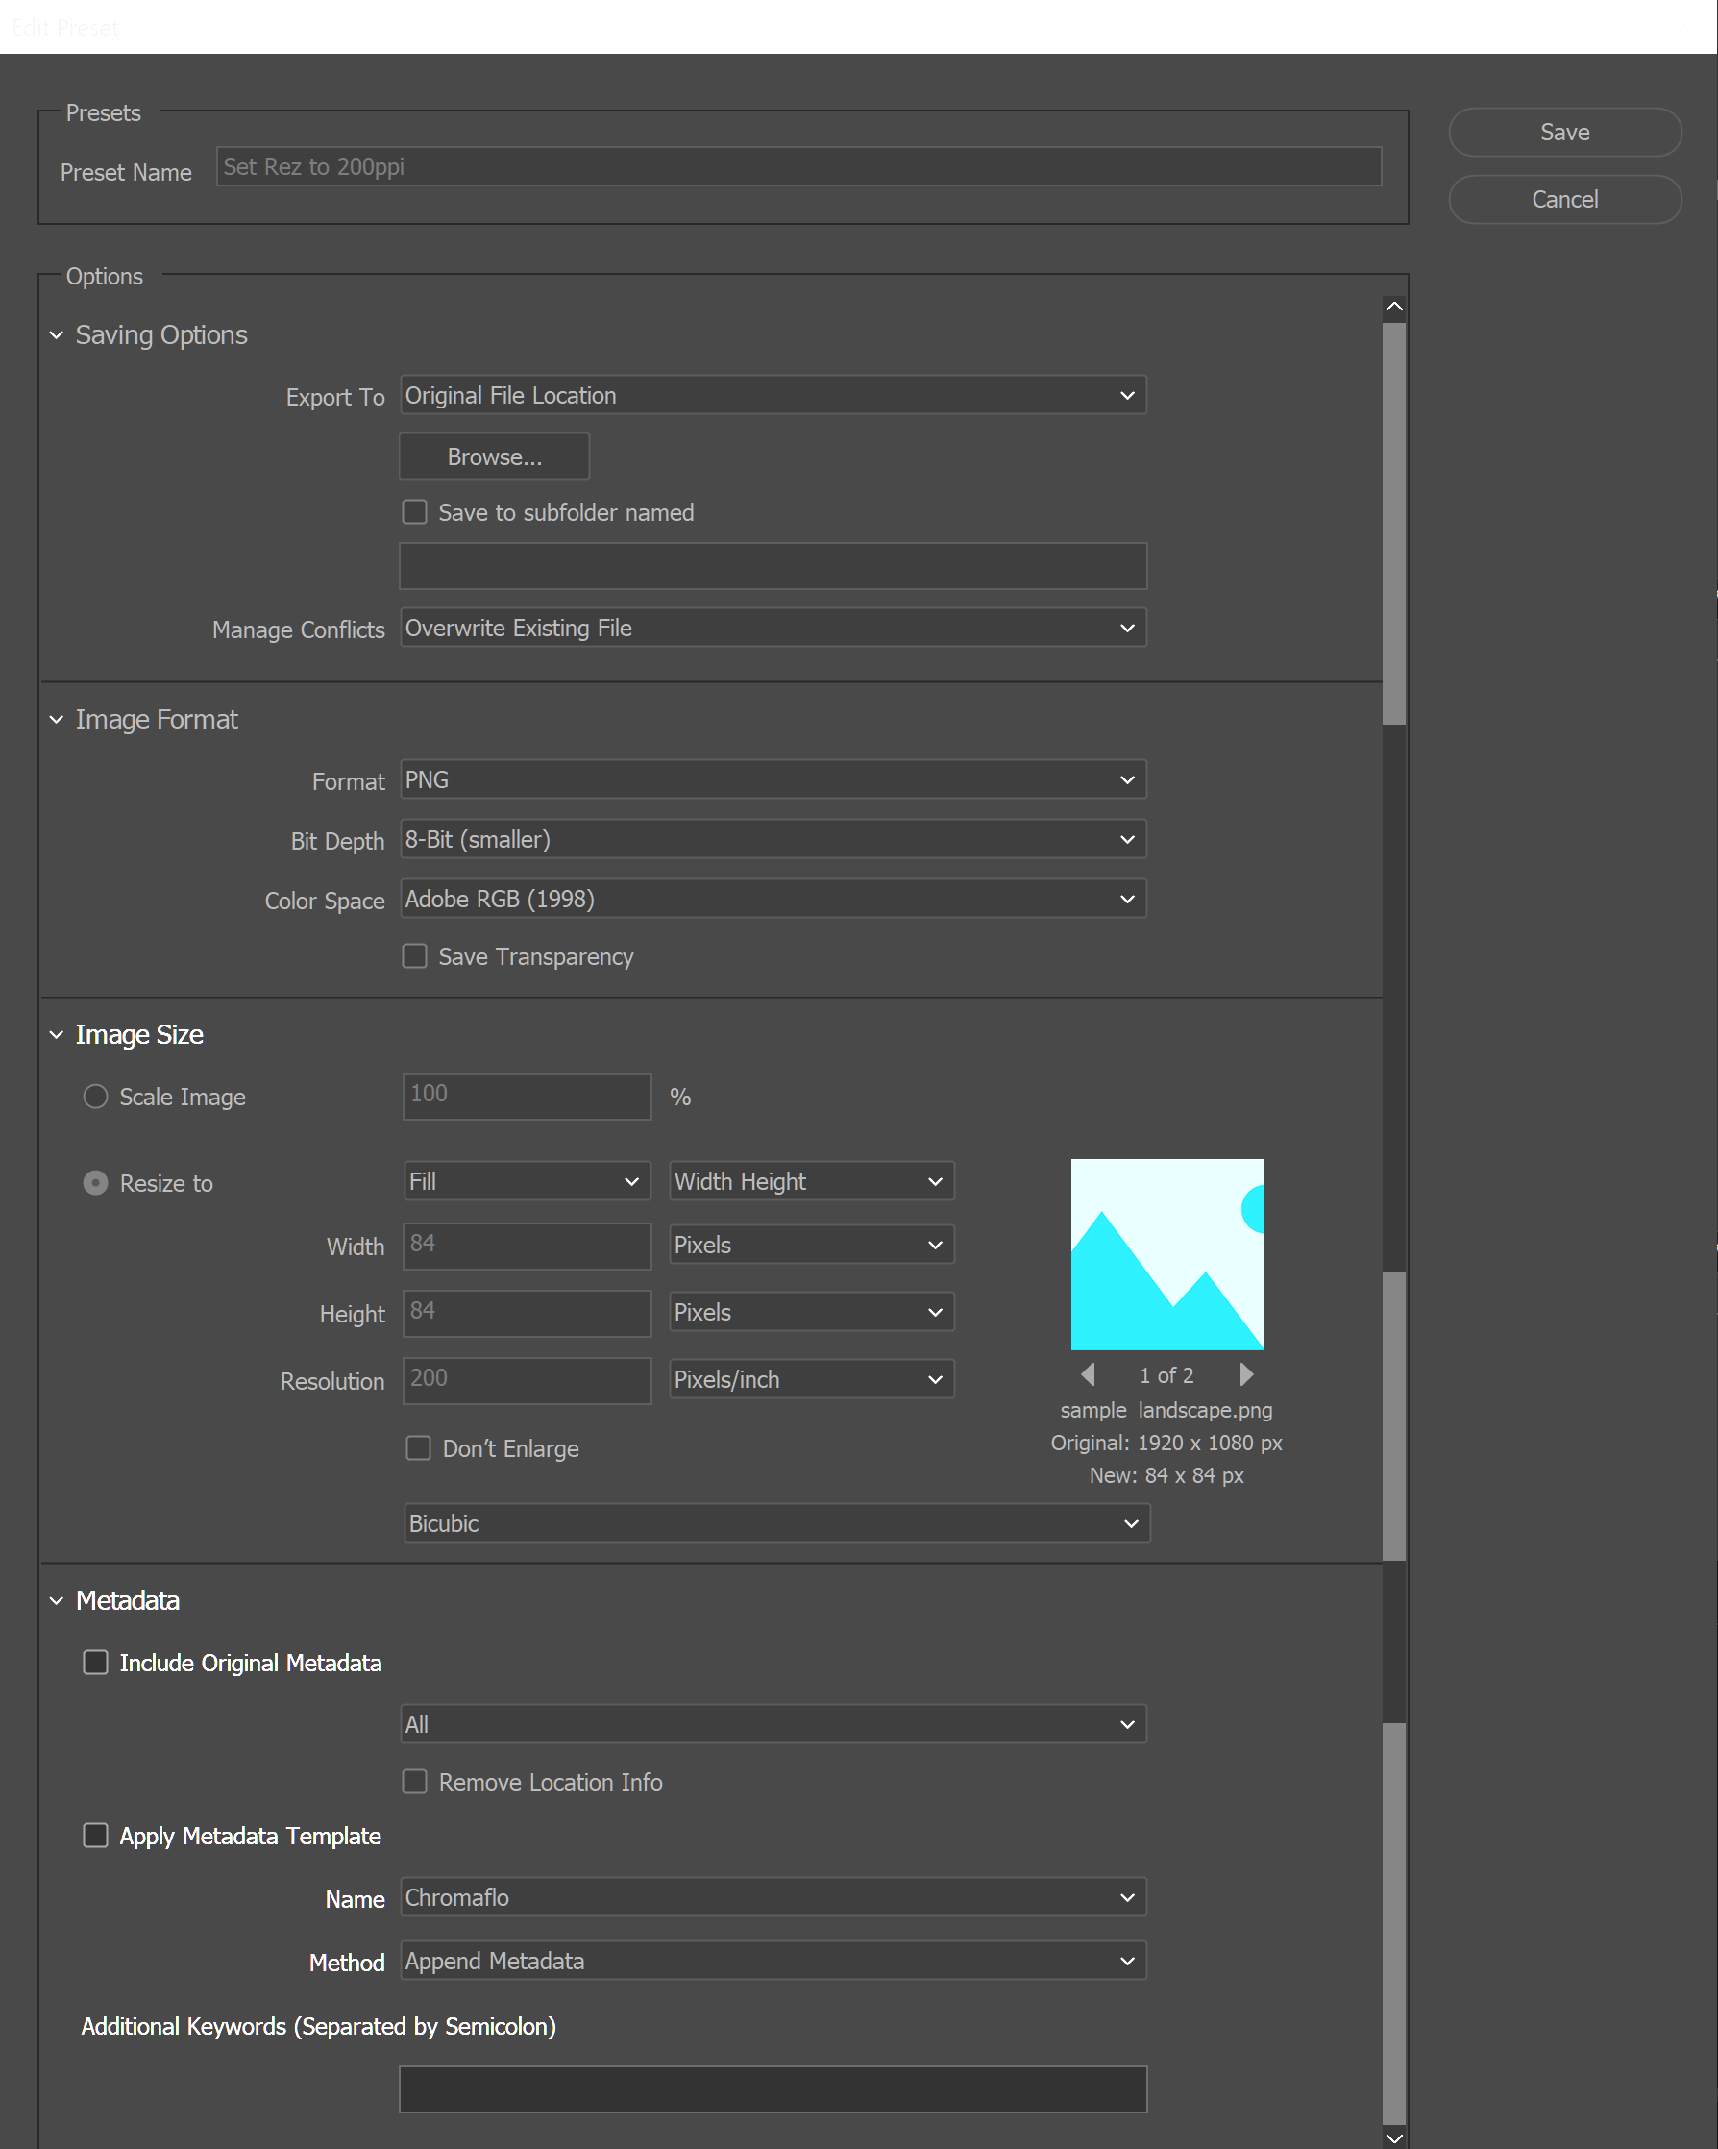Image resolution: width=1718 pixels, height=2149 pixels.
Task: Click the next preview arrow
Action: (x=1246, y=1374)
